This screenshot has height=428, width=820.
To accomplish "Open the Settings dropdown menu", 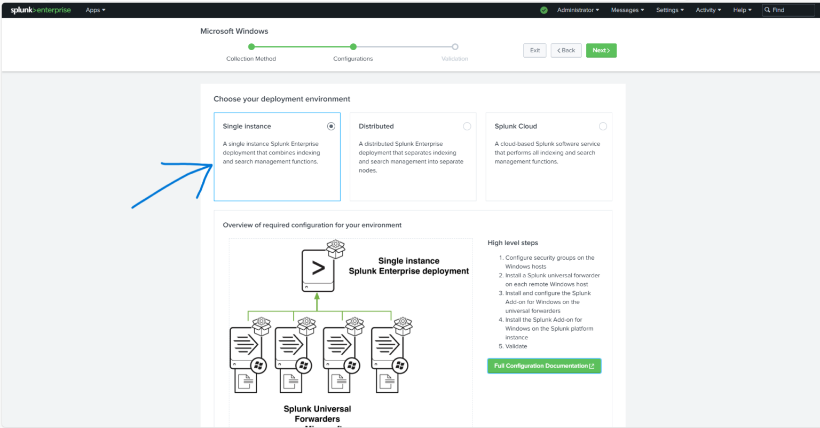I will click(669, 10).
